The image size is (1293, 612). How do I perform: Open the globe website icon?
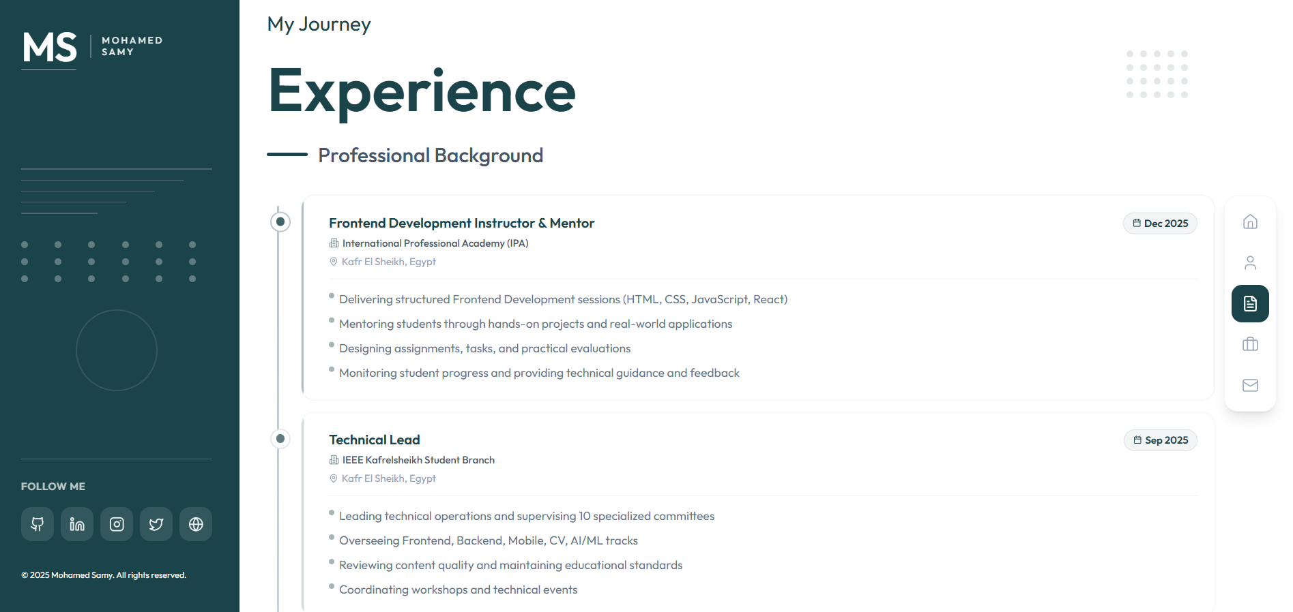(x=196, y=524)
